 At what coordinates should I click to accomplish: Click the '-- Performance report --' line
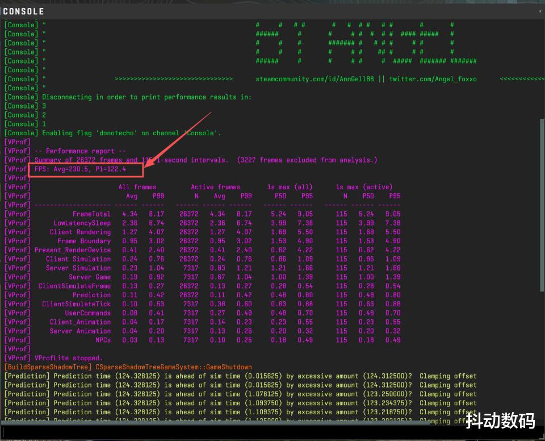[x=80, y=151]
